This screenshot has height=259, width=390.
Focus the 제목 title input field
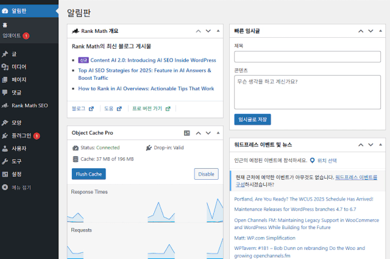[x=307, y=57]
